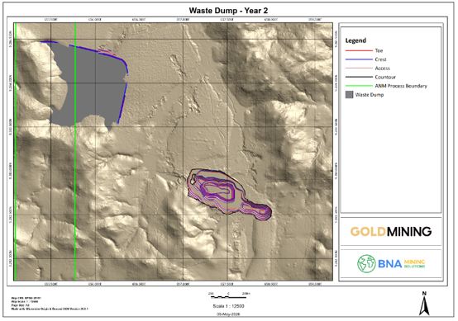This screenshot has width=458, height=321.
Task: Click the Waste Dump legend label
Action: pos(370,95)
